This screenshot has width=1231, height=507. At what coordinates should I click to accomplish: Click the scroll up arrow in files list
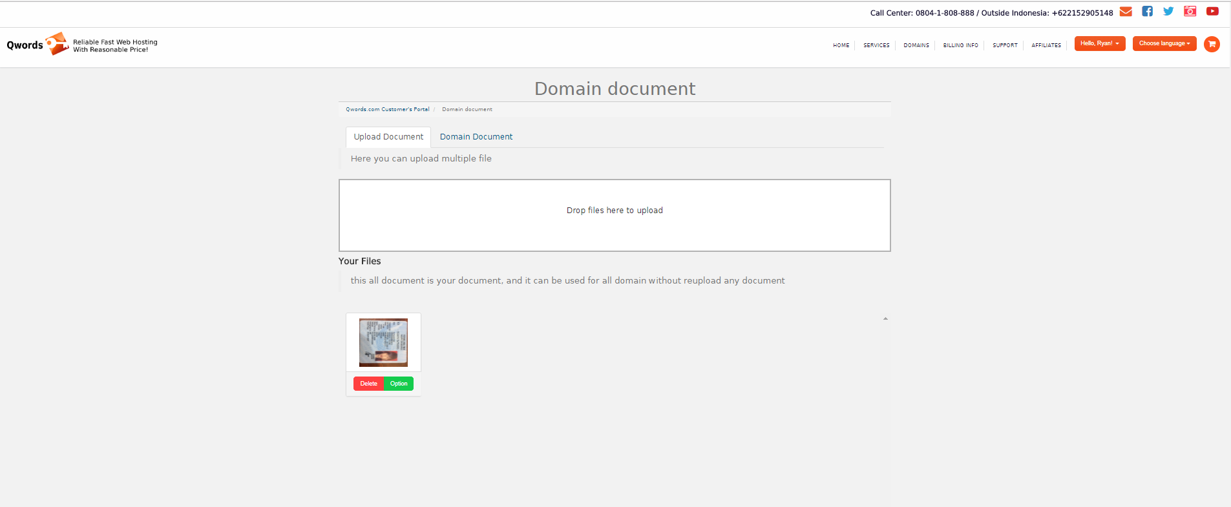pos(885,318)
